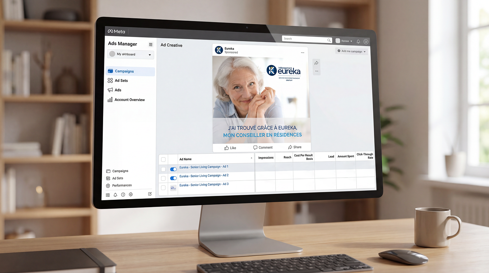489x273 pixels.
Task: Select Ads in the main navigation
Action: point(118,90)
